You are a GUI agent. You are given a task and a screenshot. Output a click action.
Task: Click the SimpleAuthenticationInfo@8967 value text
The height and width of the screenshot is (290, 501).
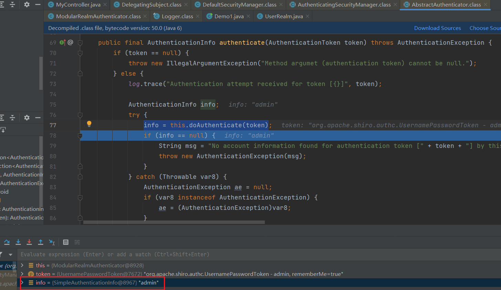[94, 282]
